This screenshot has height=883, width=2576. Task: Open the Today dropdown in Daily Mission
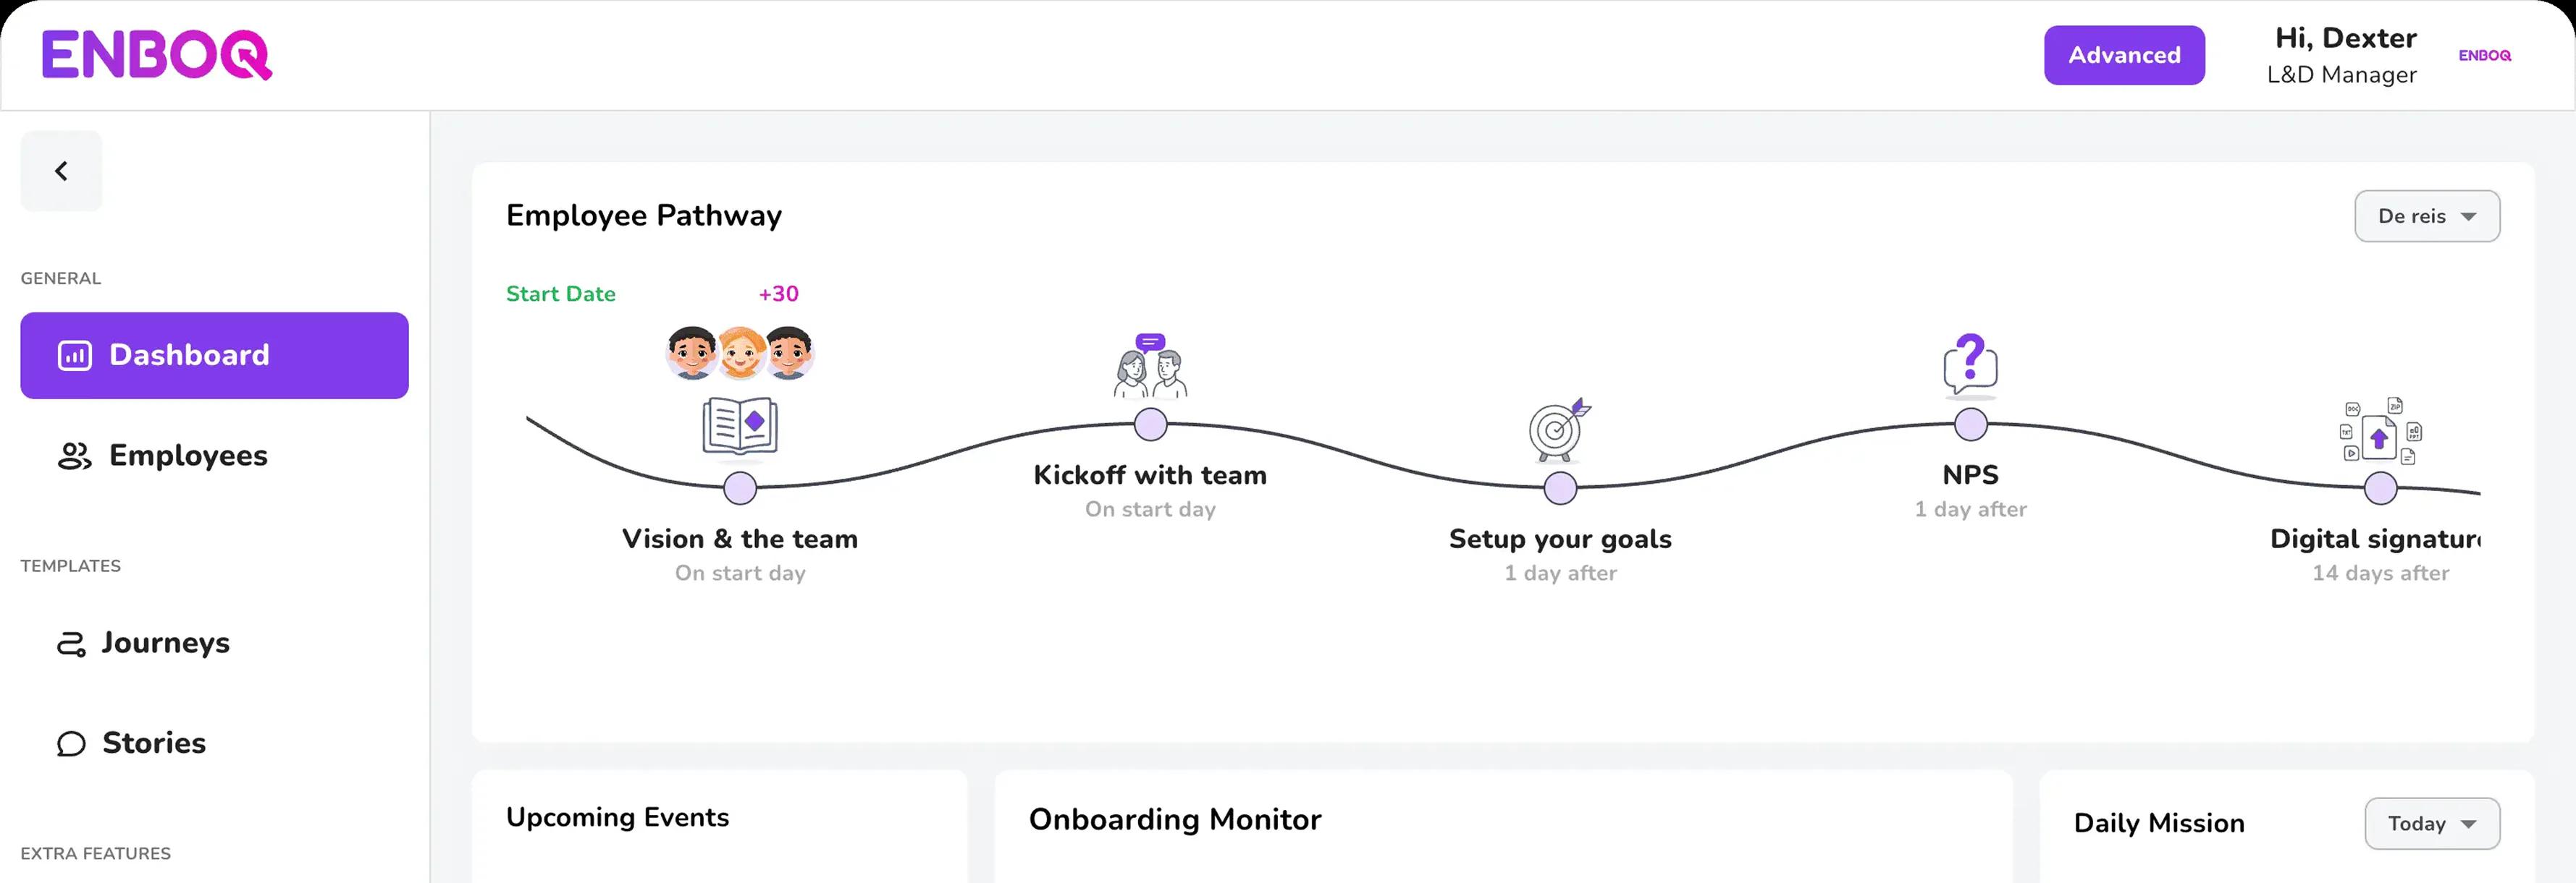point(2431,823)
